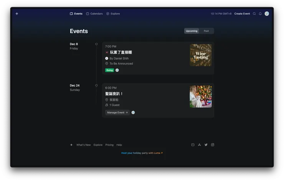Screen dimensions: 284x181
Task: Click the location pin beside To Be Announced
Action: tap(107, 63)
